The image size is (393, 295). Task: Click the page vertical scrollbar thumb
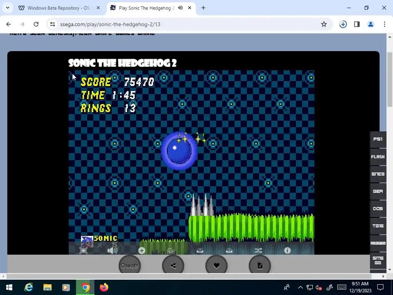click(x=390, y=80)
